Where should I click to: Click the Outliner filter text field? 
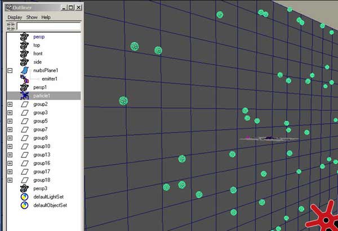(x=49, y=26)
